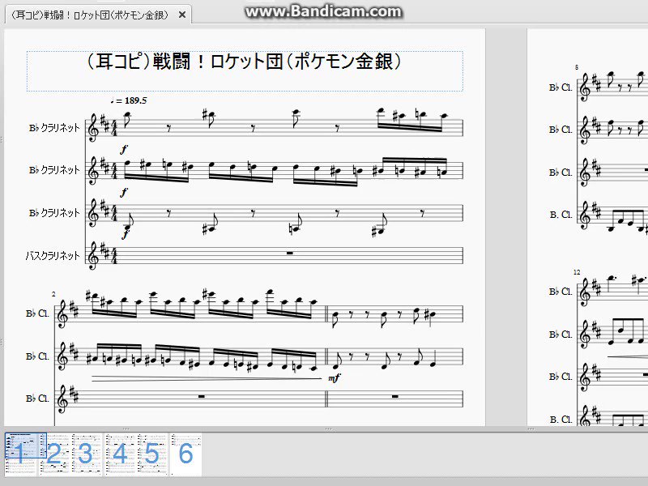648x486 pixels.
Task: Select the f dynamic above the bass clarinet staff
Action: click(126, 234)
